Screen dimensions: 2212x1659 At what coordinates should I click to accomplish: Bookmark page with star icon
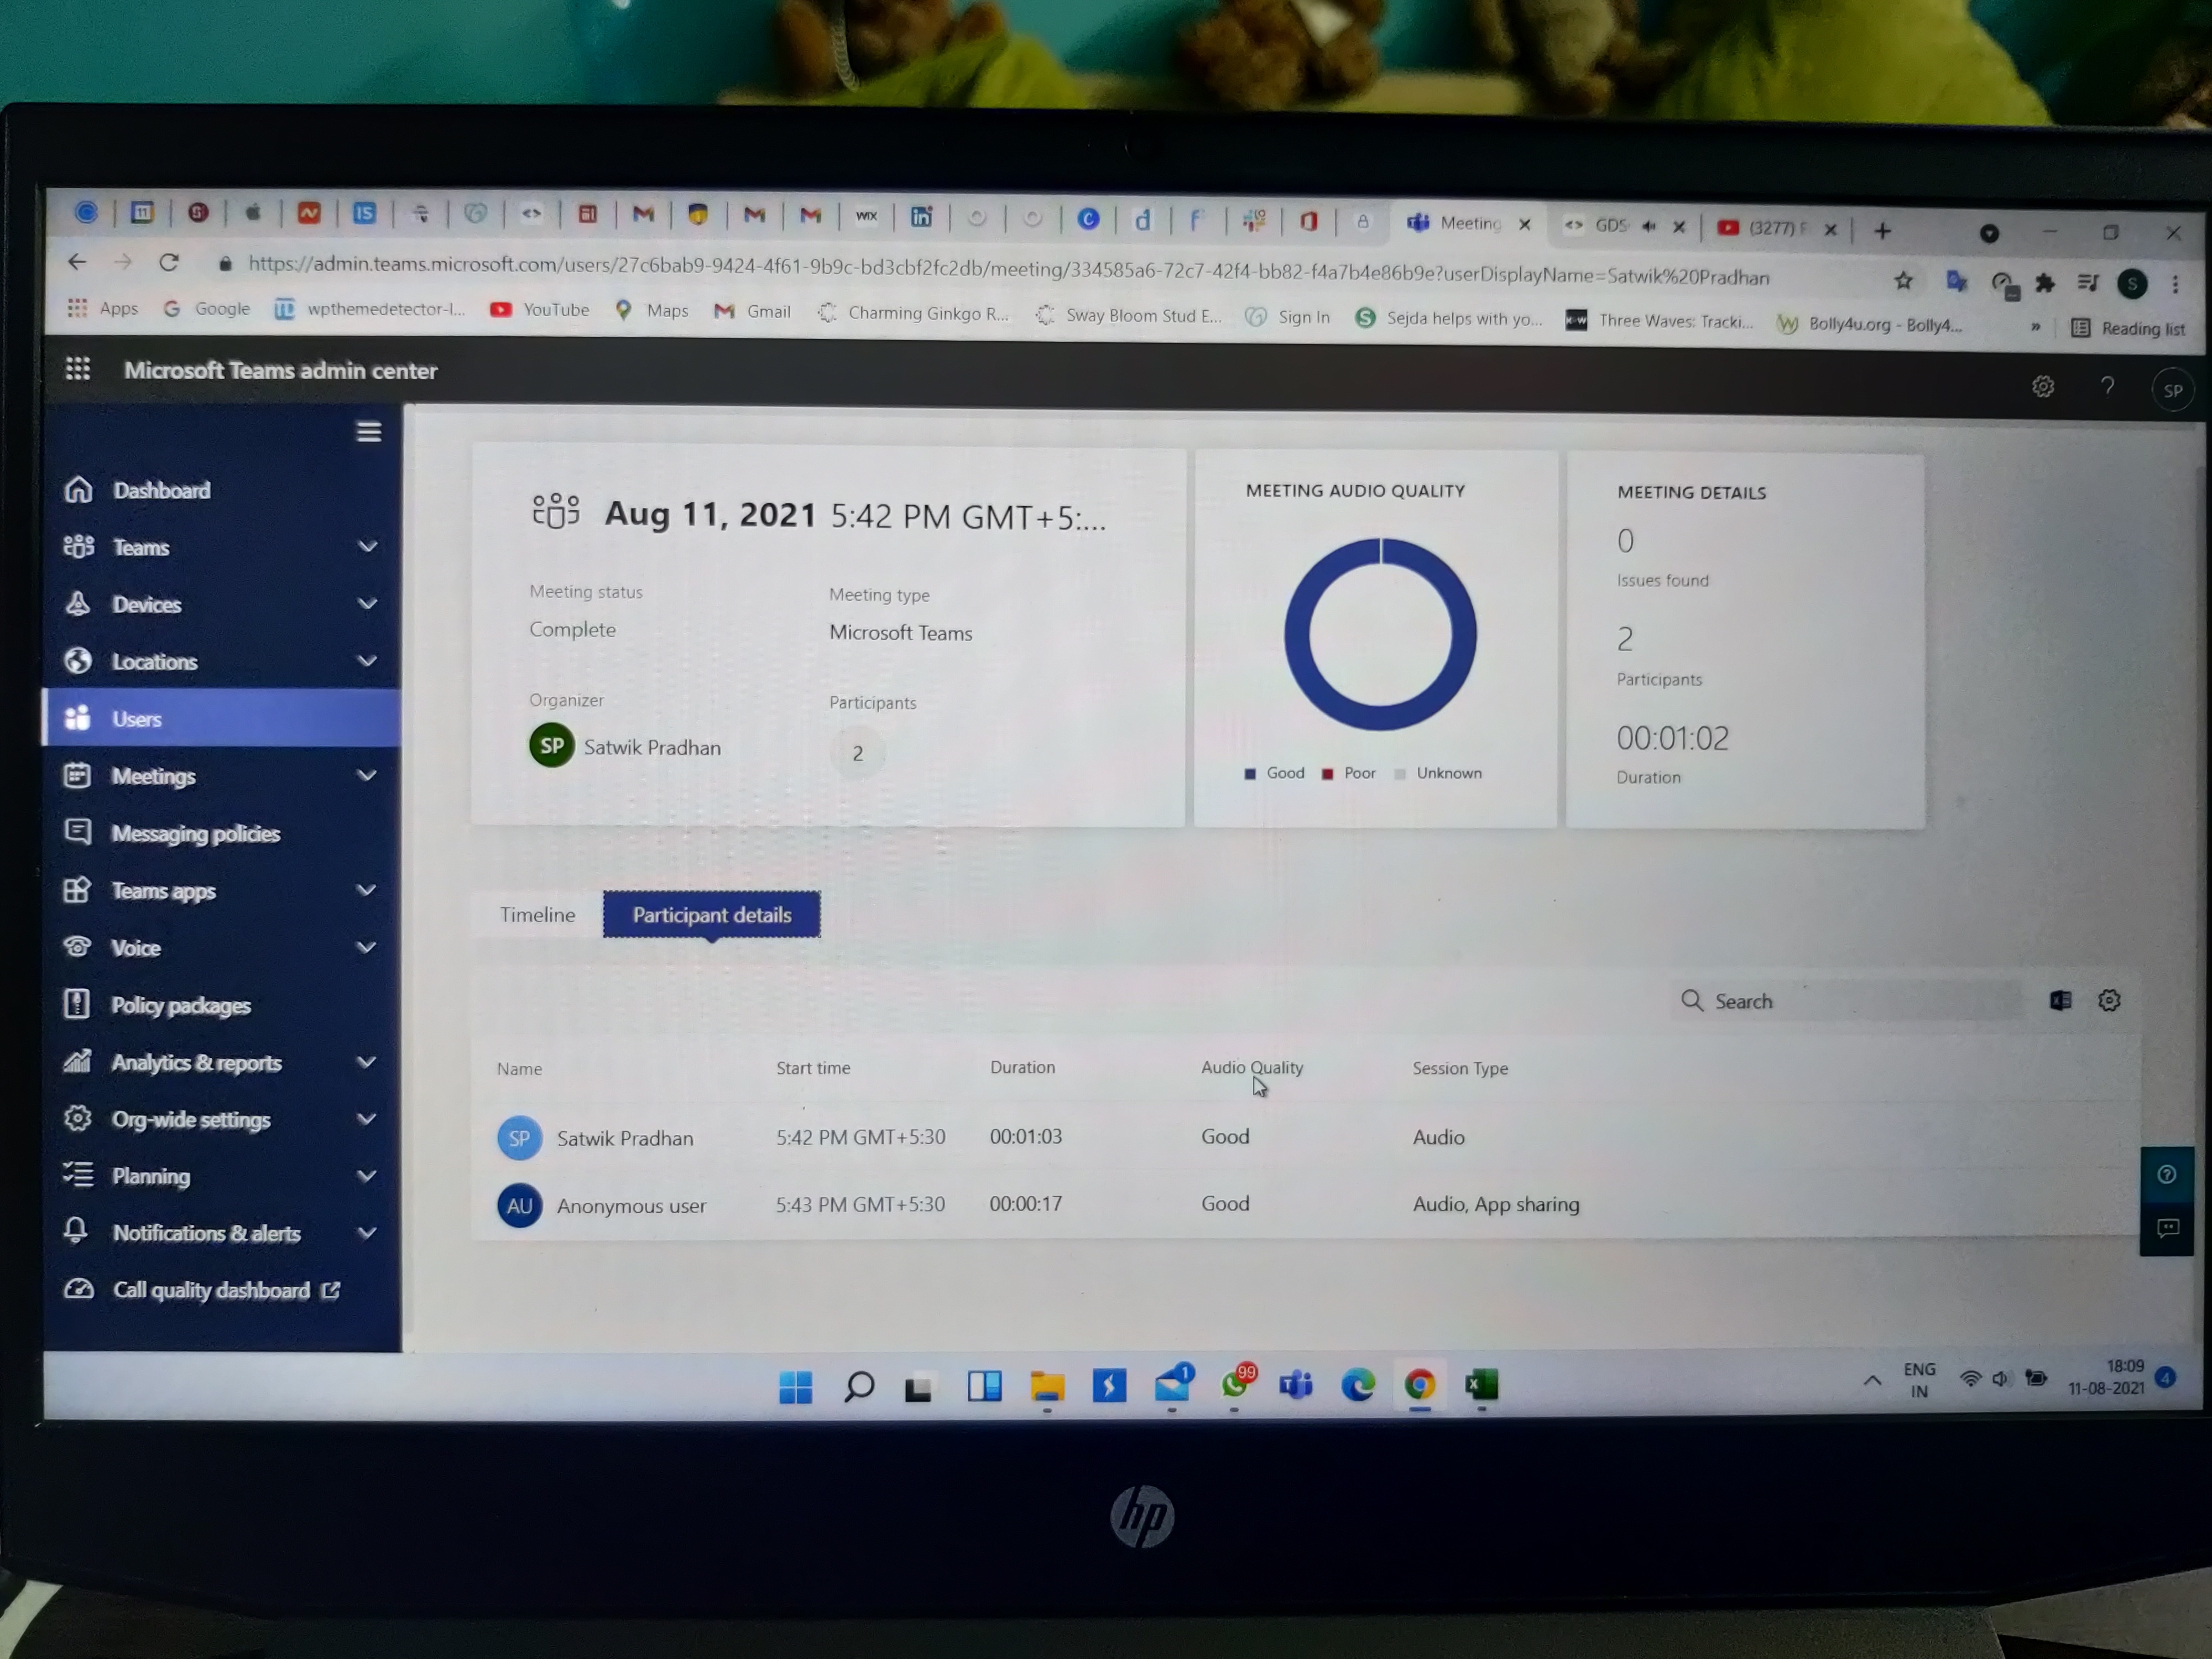[x=1903, y=281]
